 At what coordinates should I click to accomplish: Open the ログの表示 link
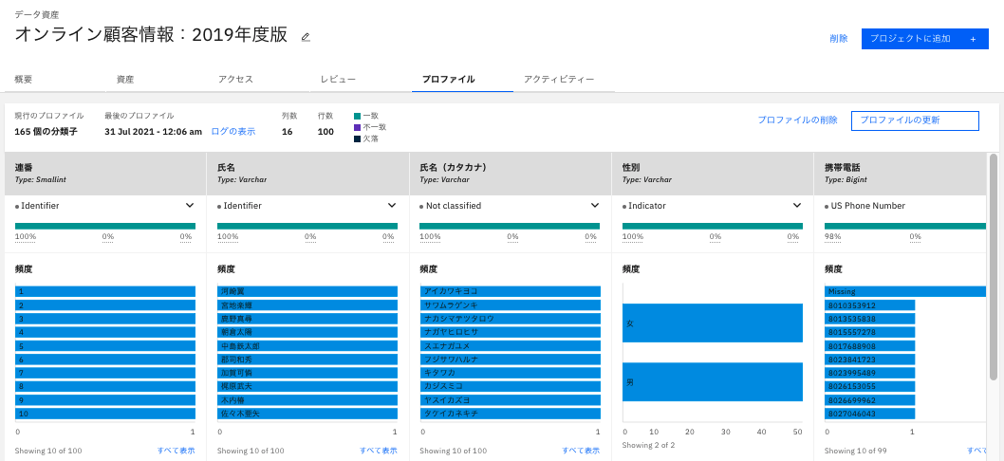click(x=233, y=131)
